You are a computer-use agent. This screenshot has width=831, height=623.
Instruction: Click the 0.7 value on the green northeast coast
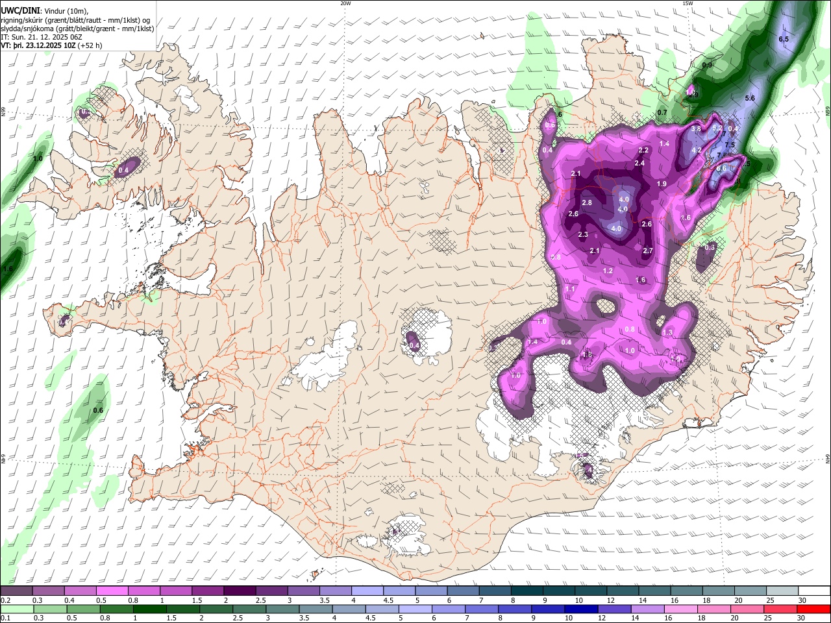pyautogui.click(x=662, y=112)
